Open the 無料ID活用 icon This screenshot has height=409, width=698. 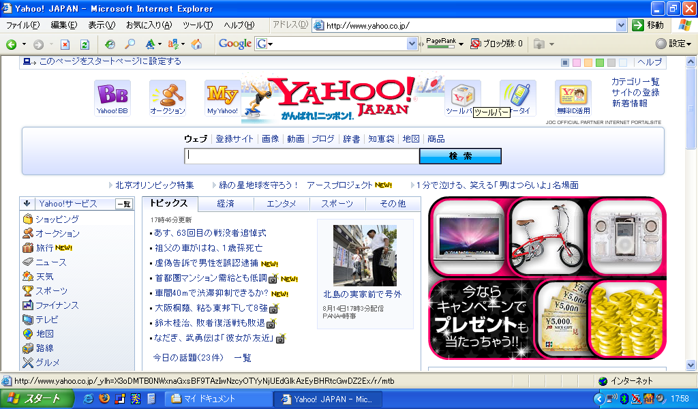(573, 98)
